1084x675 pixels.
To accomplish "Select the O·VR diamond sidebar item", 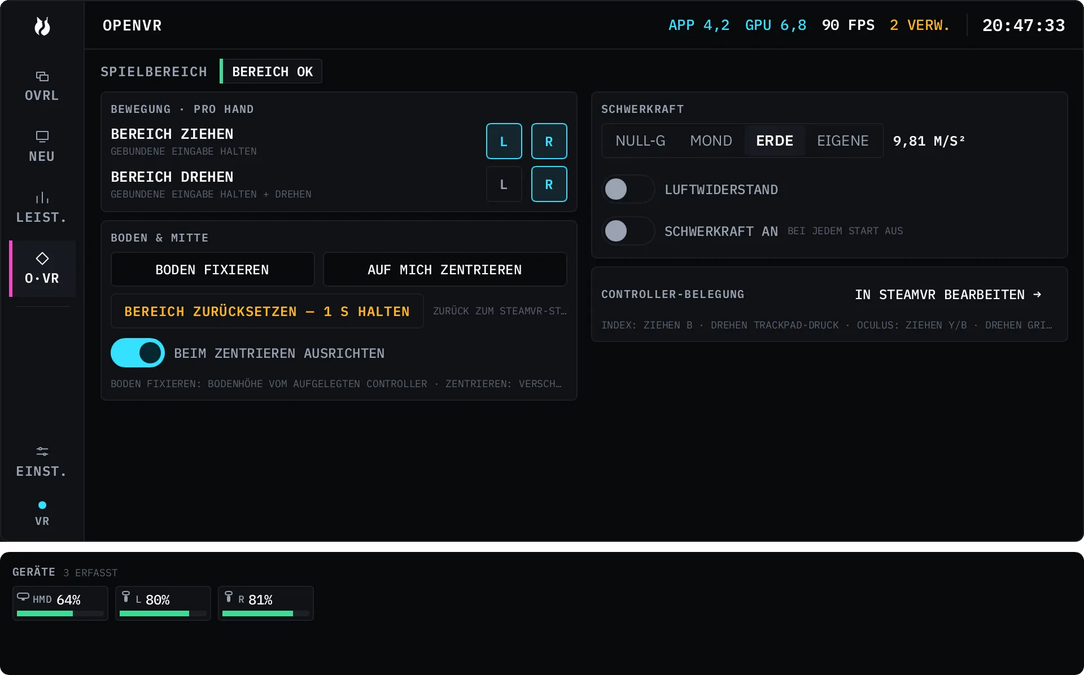I will (x=42, y=269).
